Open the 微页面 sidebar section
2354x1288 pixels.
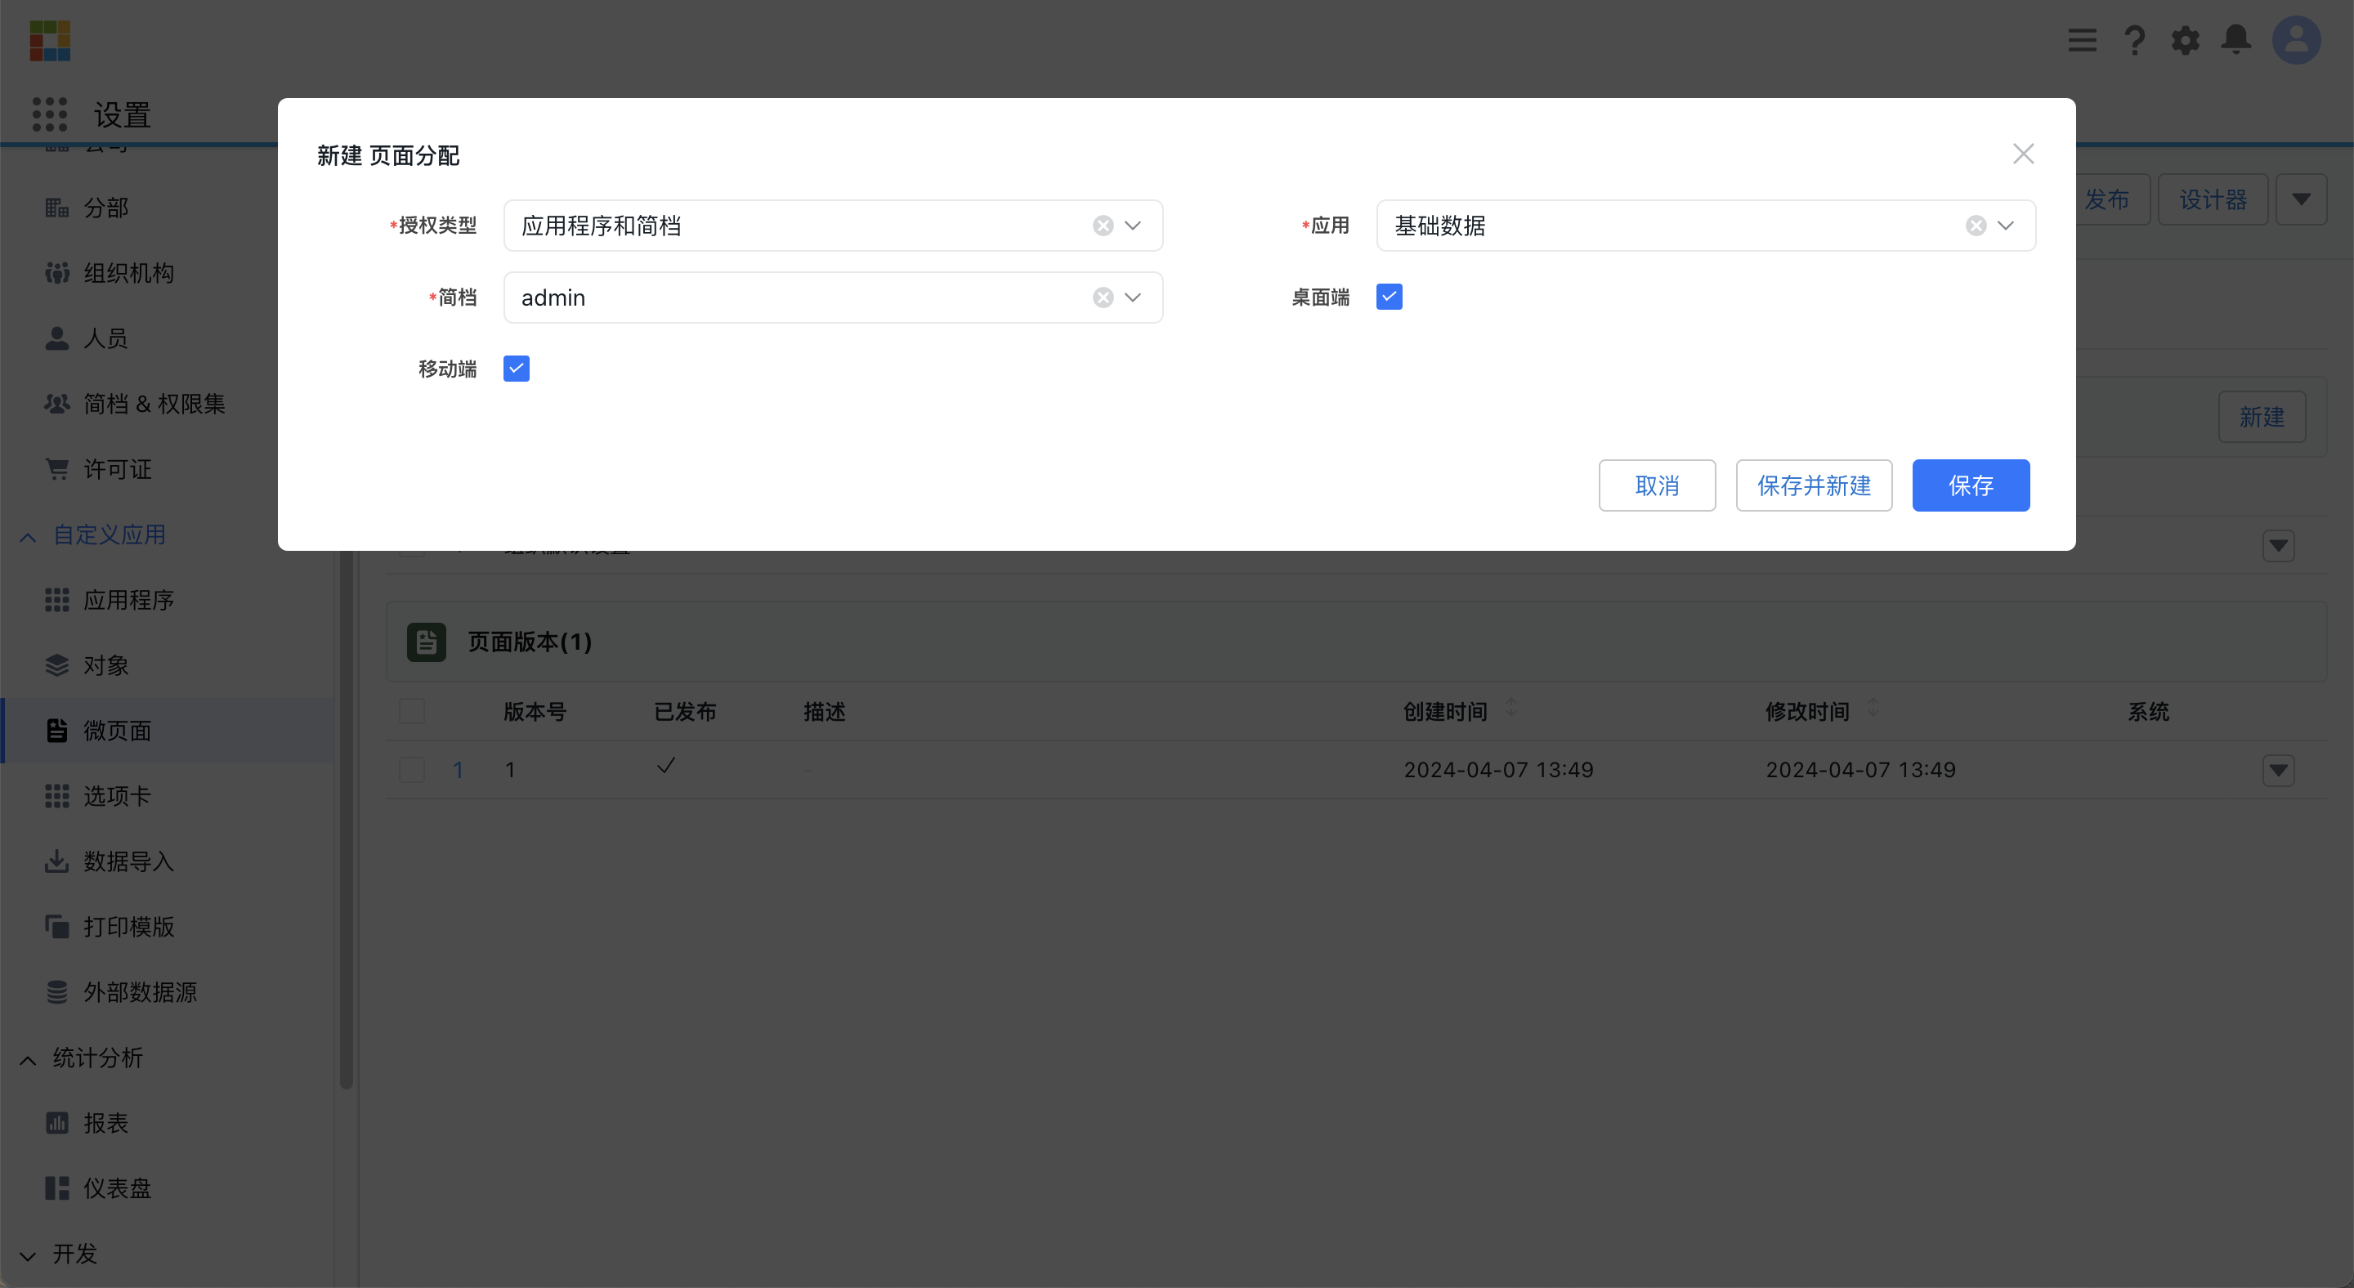tap(117, 730)
